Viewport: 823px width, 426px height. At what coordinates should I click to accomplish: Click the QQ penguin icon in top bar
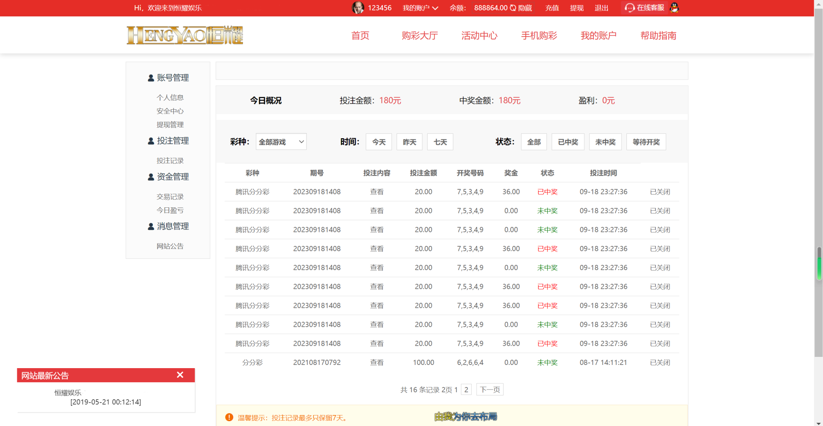click(x=674, y=8)
